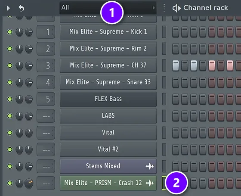241x196 pixels.
Task: Mute the Snare 33 channel
Action: (x=10, y=82)
